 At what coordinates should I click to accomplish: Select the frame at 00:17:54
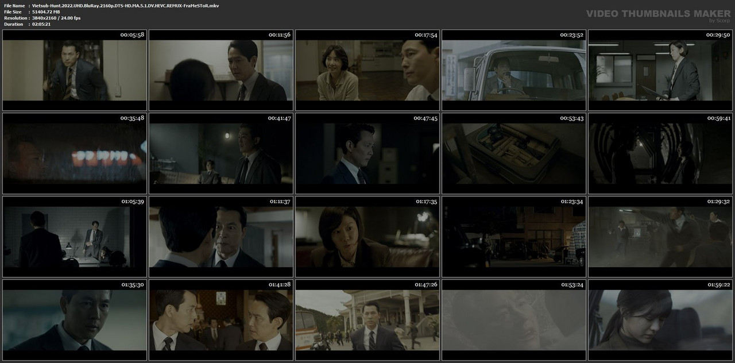367,70
